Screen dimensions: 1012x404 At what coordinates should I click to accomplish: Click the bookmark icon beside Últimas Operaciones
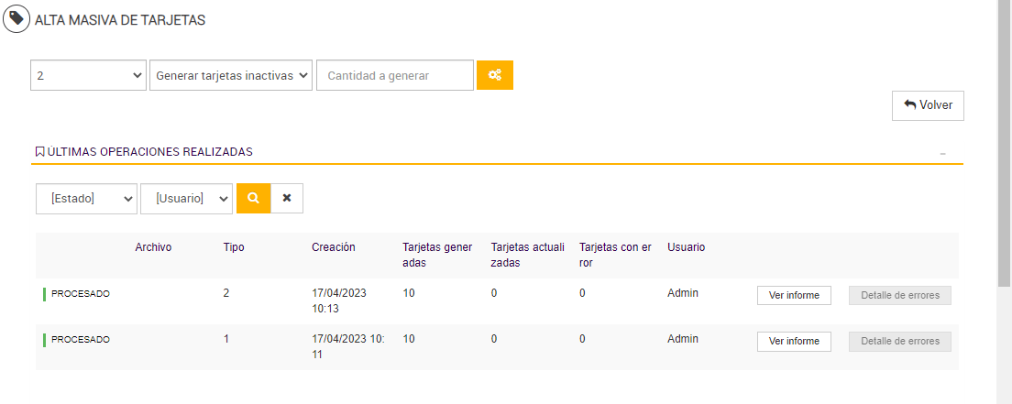39,152
